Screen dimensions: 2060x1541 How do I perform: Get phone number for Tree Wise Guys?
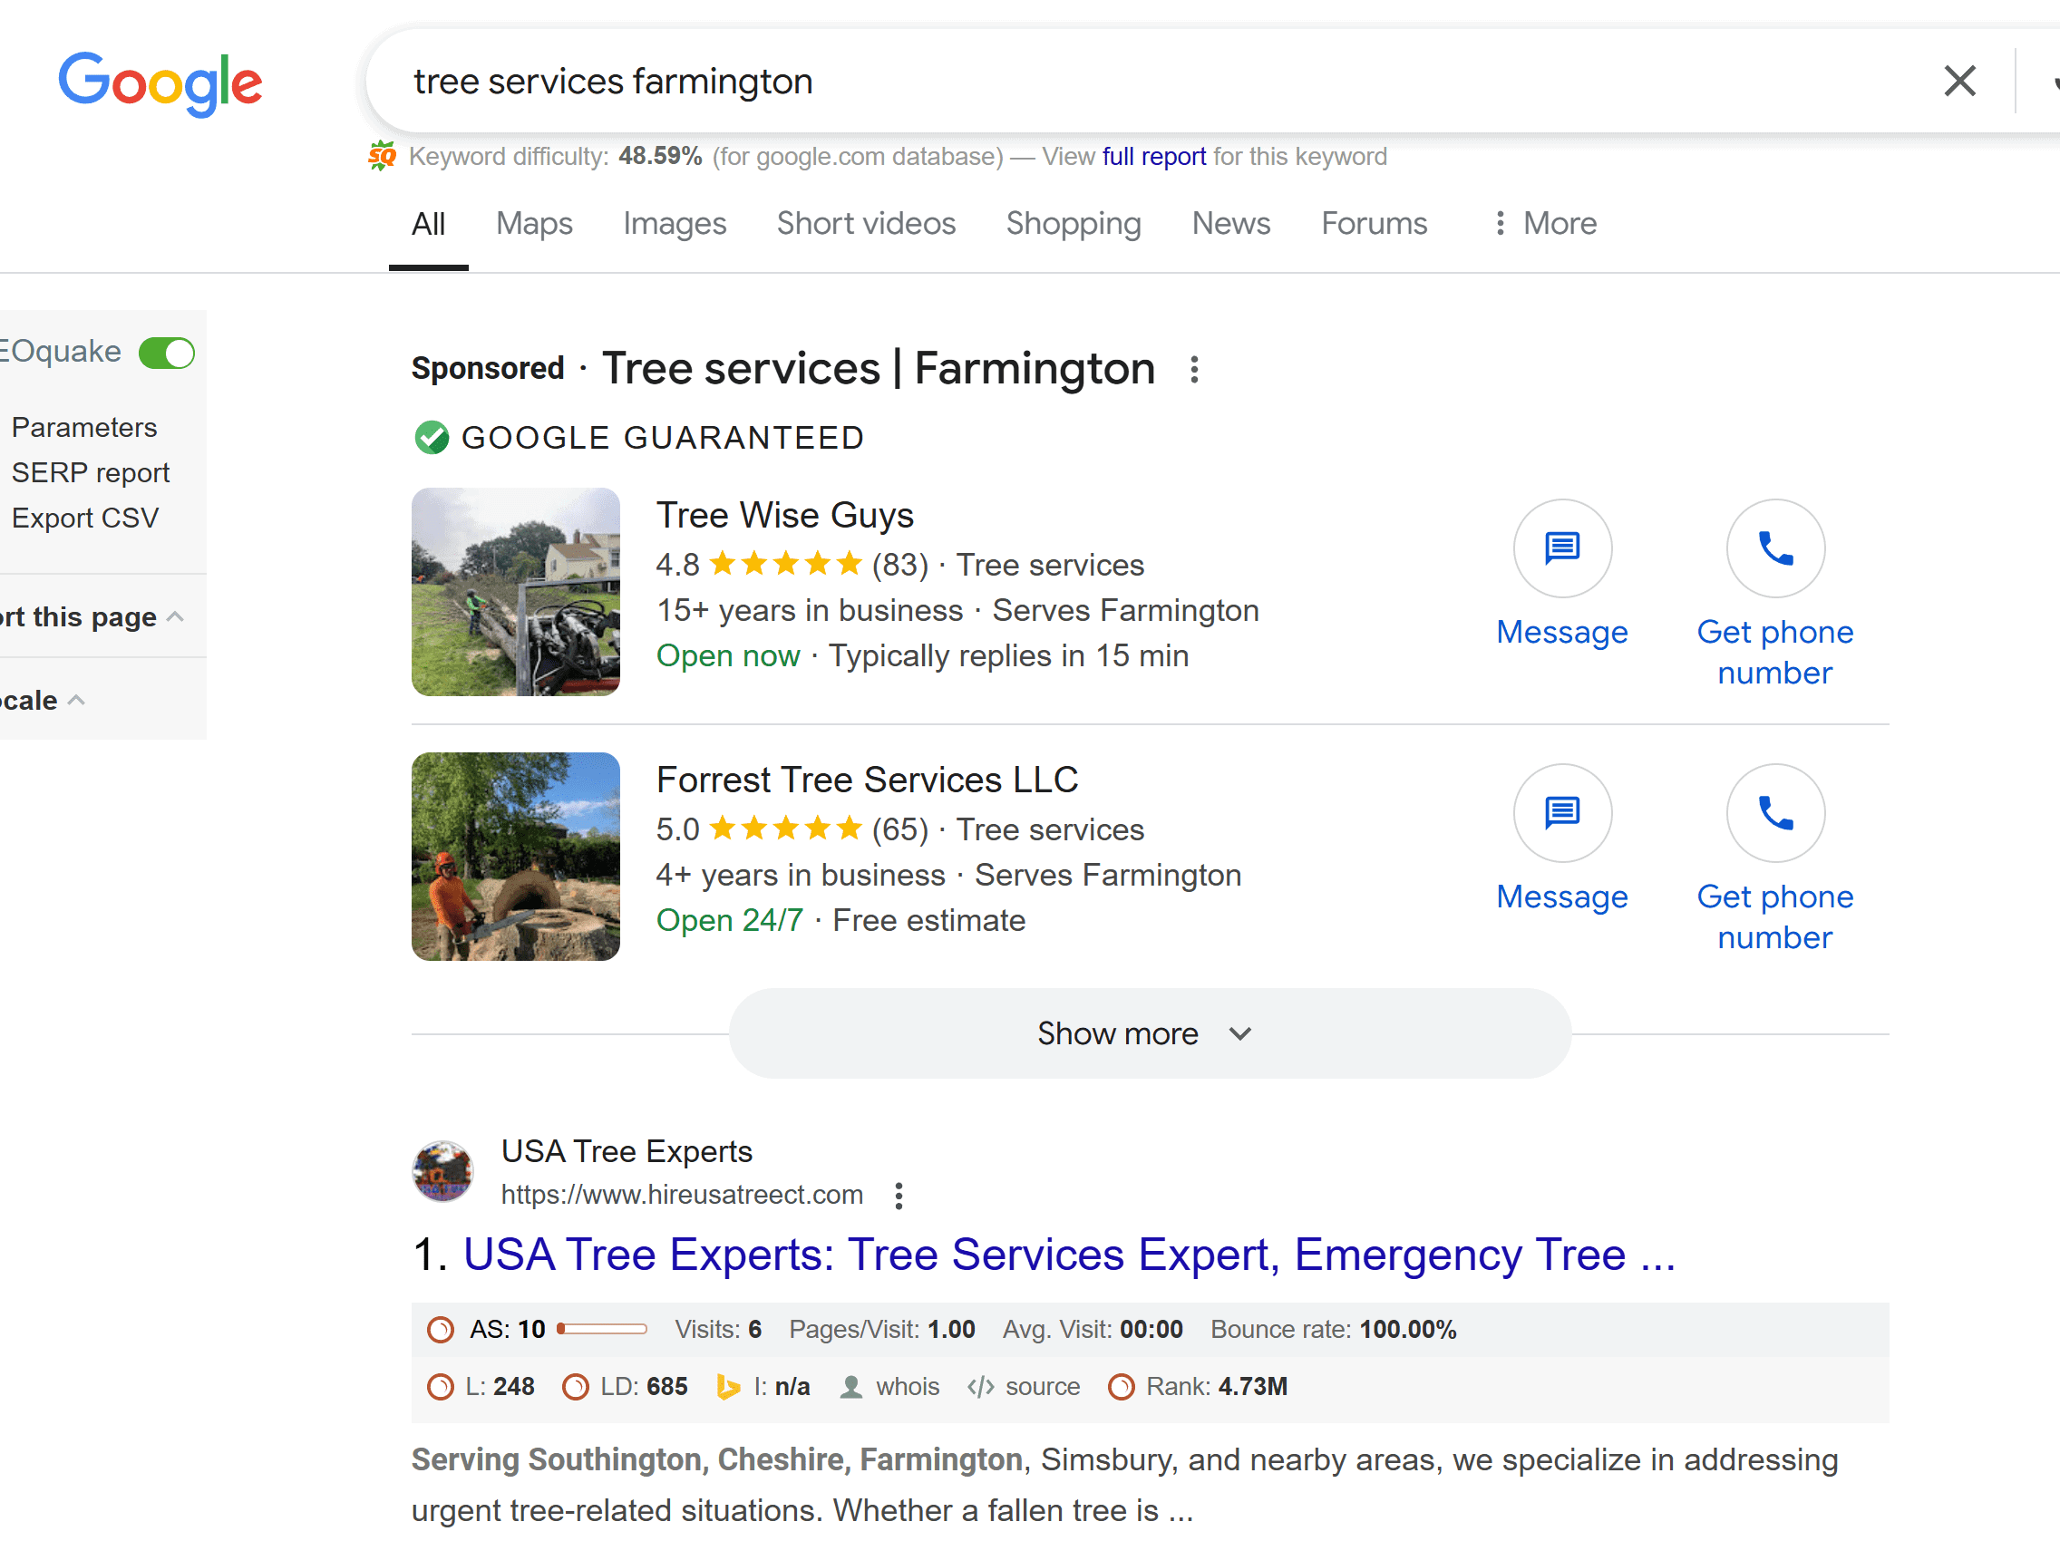[1774, 549]
